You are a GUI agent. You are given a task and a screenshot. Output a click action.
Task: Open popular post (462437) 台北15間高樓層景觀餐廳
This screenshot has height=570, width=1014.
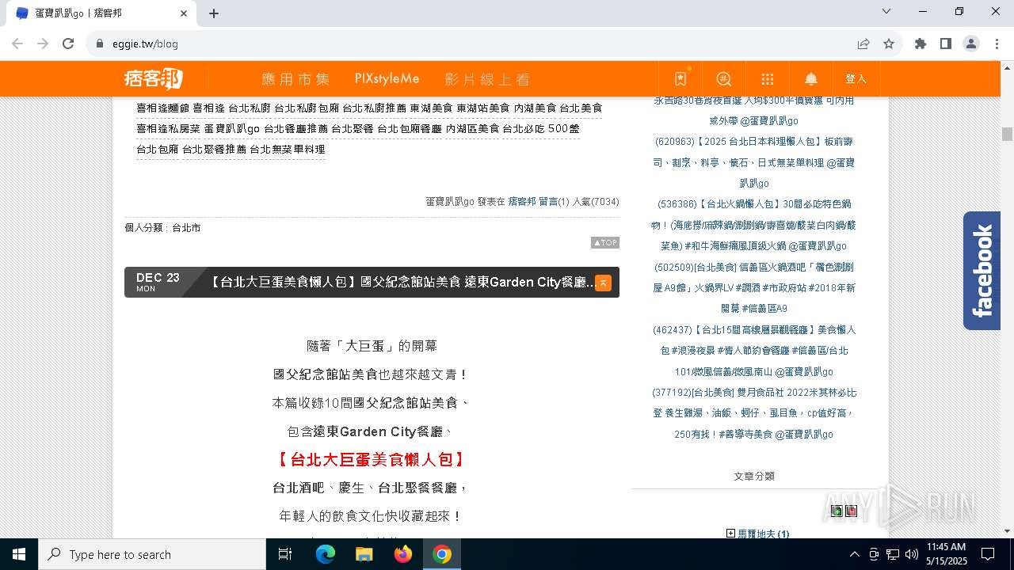click(x=753, y=350)
